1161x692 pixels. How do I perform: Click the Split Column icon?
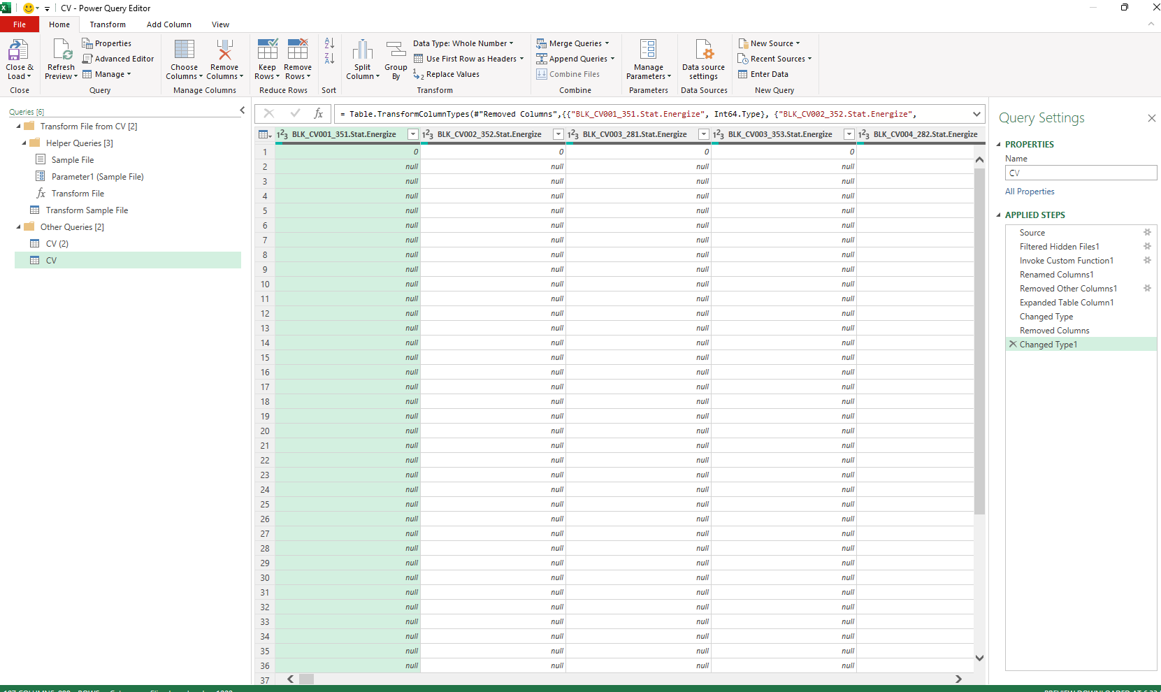[363, 50]
